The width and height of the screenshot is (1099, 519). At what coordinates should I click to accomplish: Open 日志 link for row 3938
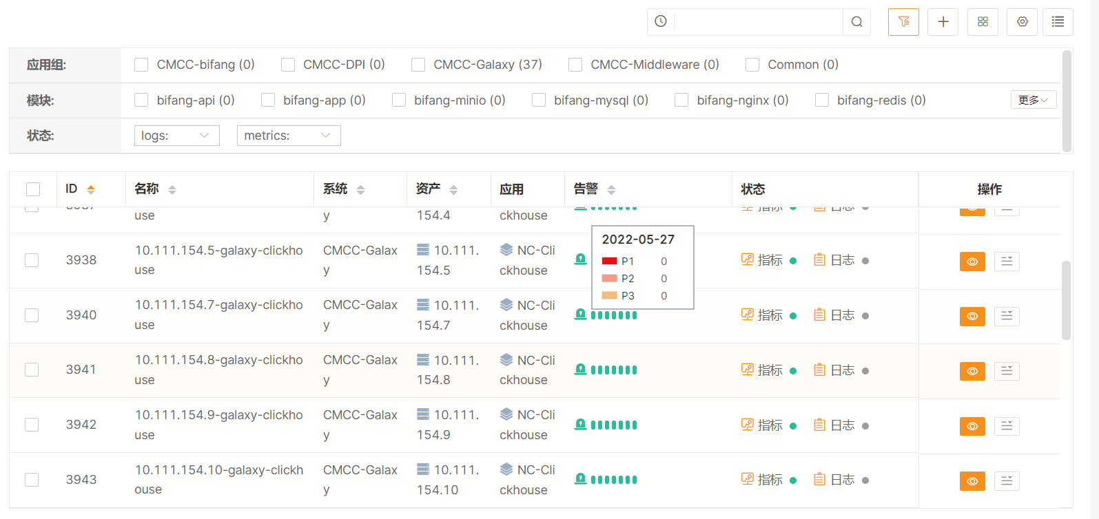tap(834, 260)
